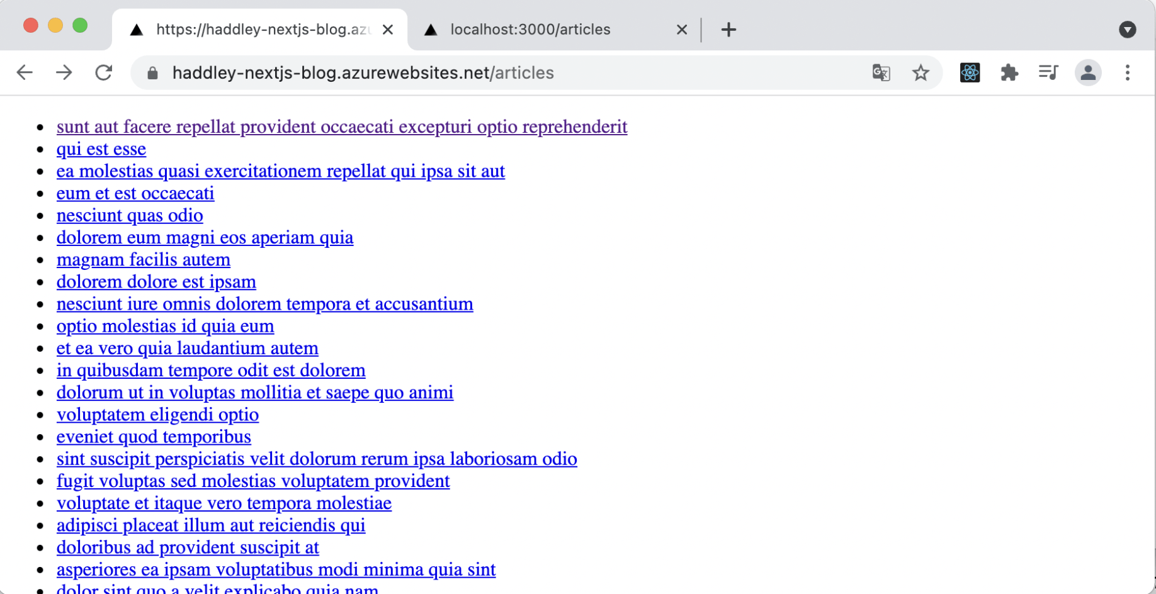
Task: Close the localhost:3000/articles tab
Action: pyautogui.click(x=682, y=30)
